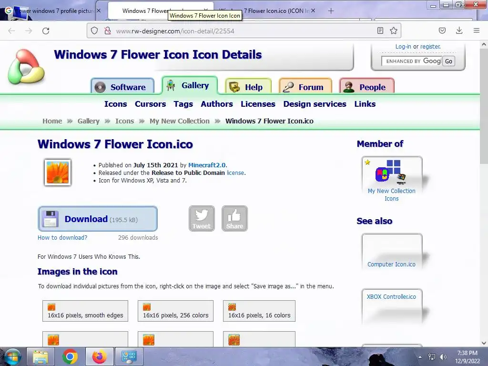
Task: Click the RealWorld Designer site logo
Action: pos(26,66)
